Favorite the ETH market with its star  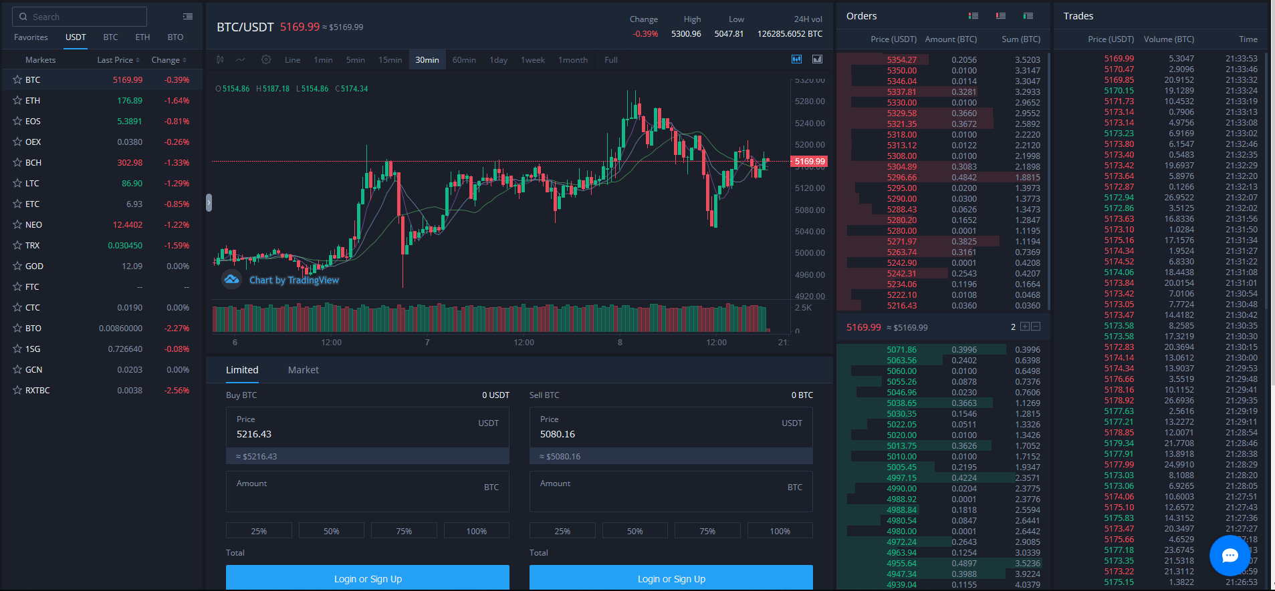tap(17, 100)
